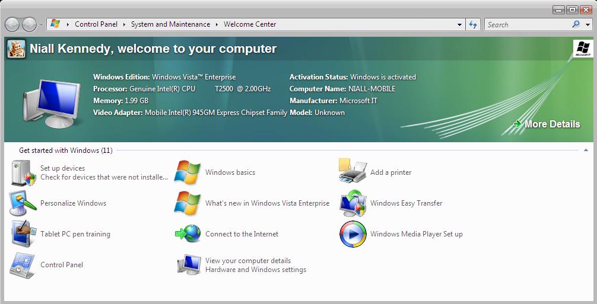Open root breadcrumb arrow before Control Panel
Image resolution: width=597 pixels, height=304 pixels.
68,24
